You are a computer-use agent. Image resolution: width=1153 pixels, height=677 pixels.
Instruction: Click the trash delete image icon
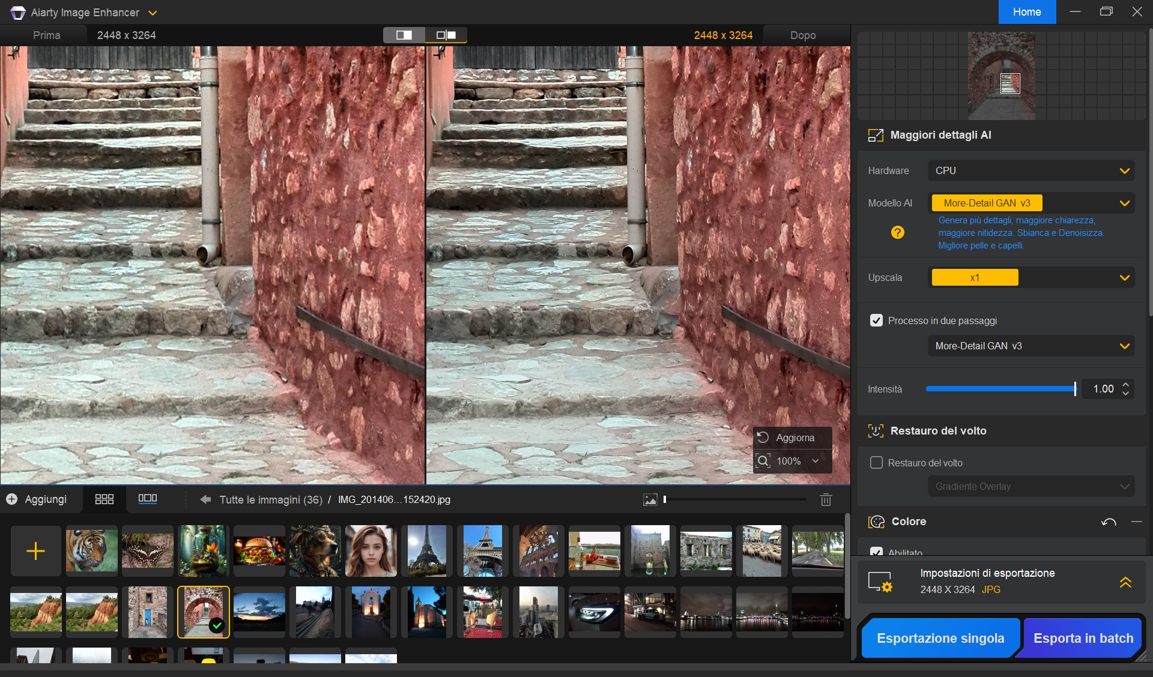826,499
